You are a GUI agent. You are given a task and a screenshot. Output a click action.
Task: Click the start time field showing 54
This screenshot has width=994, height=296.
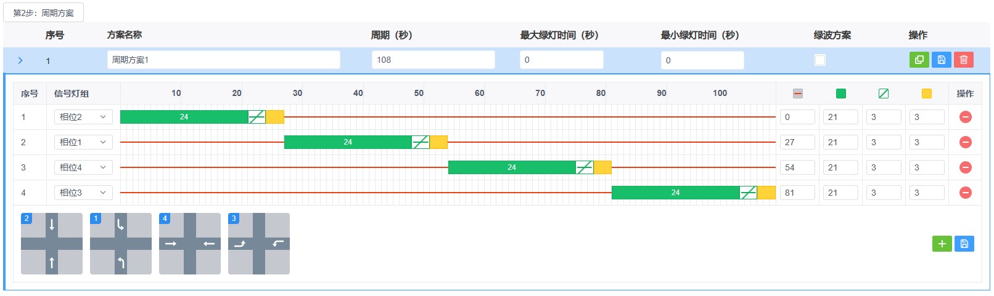(797, 167)
